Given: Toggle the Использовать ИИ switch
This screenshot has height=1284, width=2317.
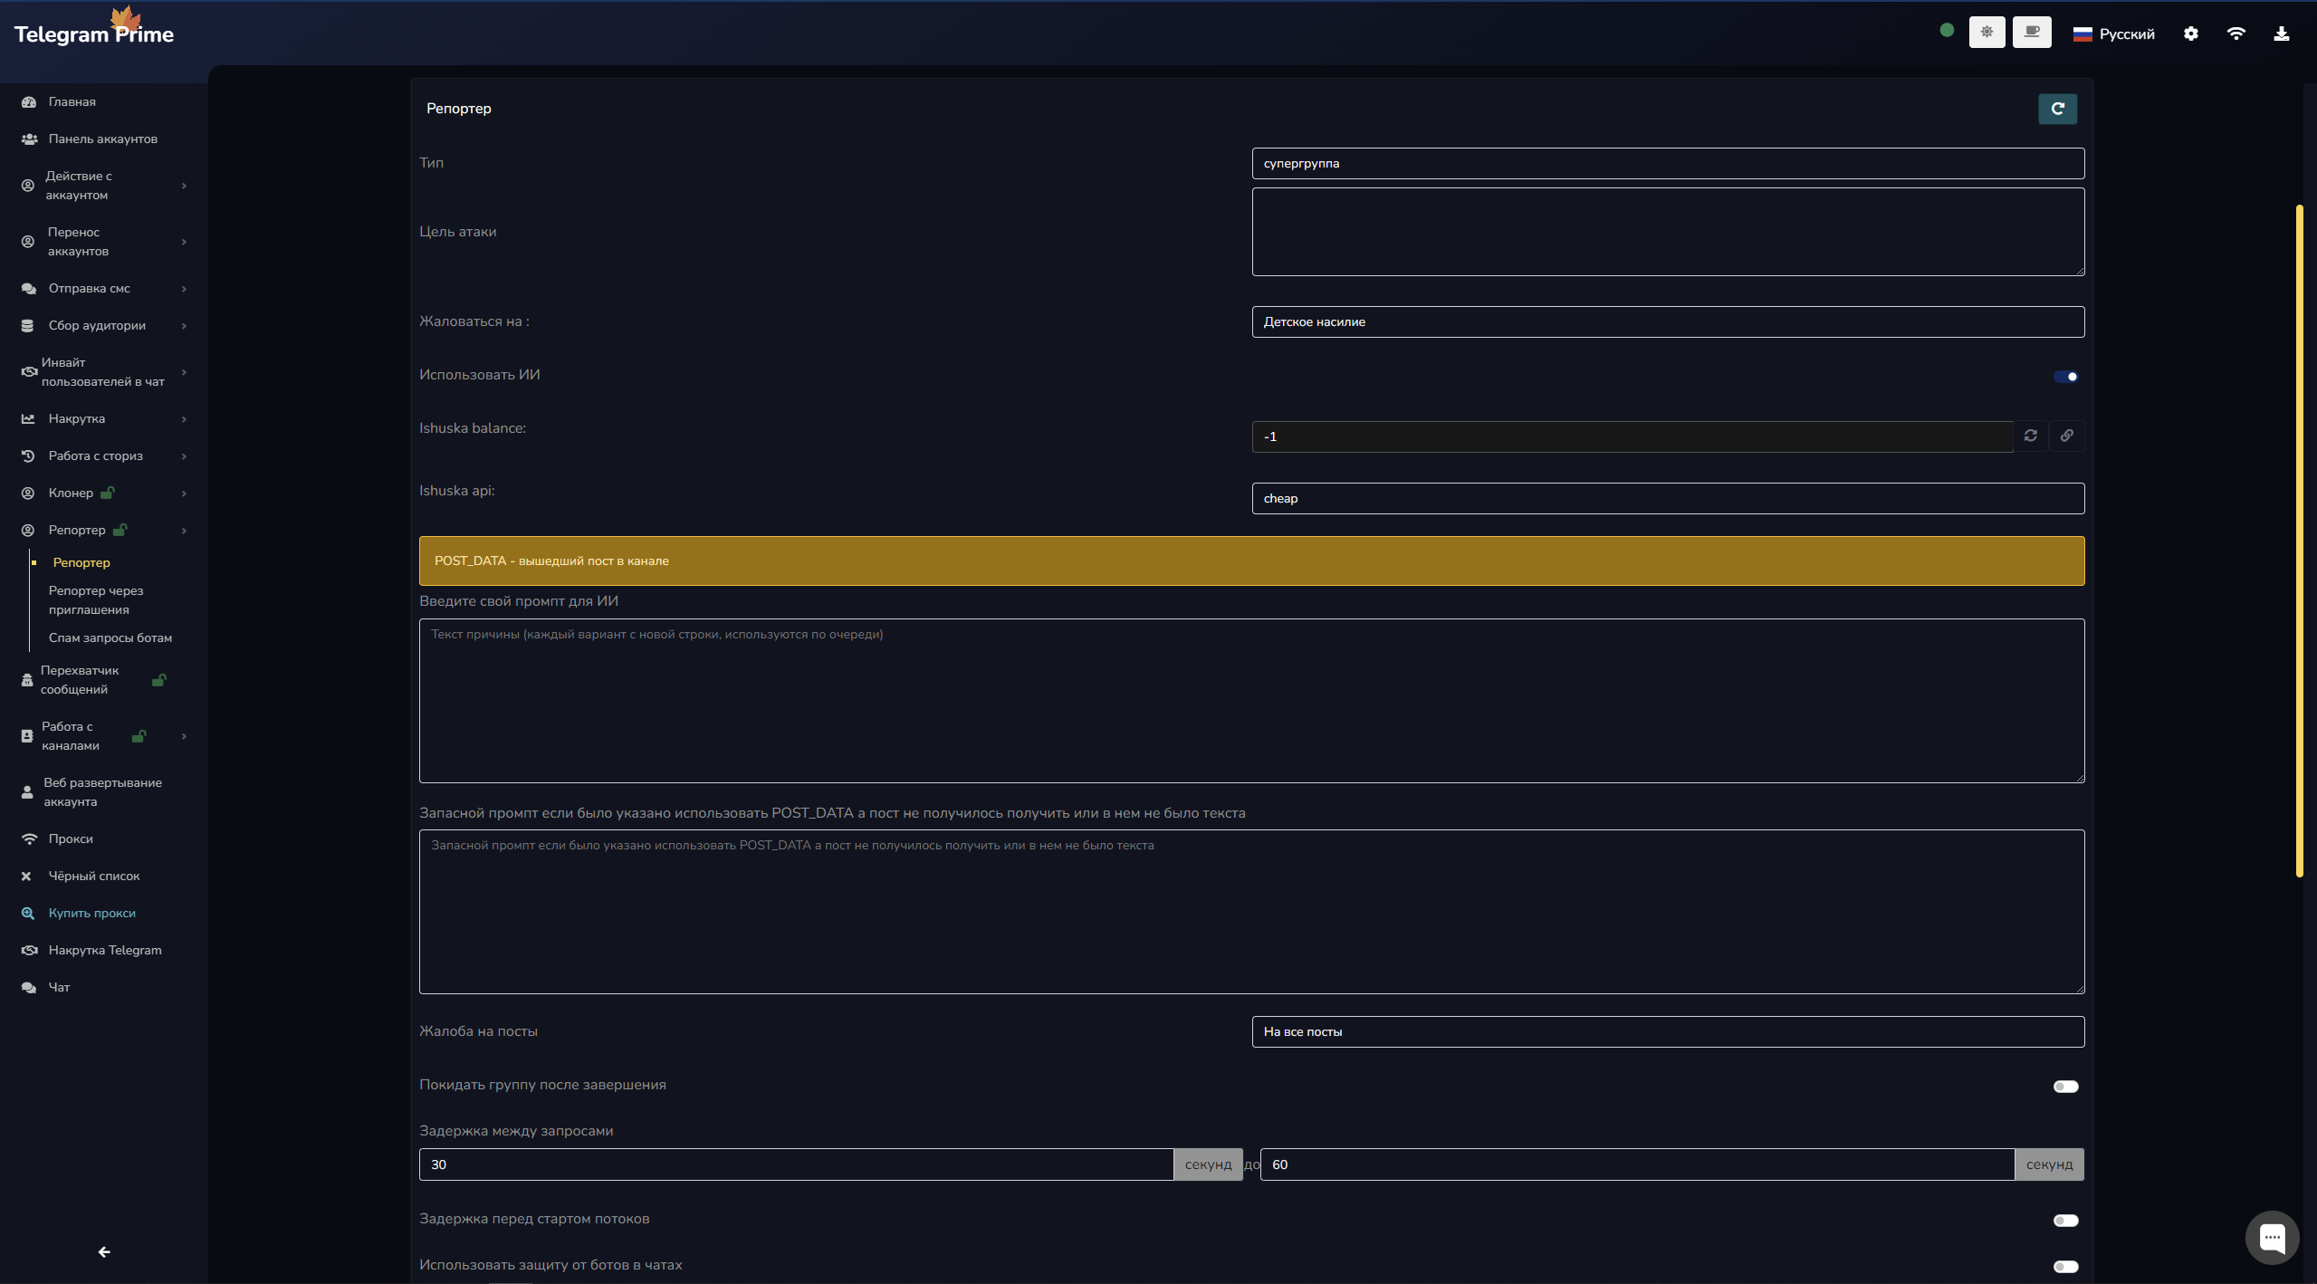Looking at the screenshot, I should [2065, 377].
